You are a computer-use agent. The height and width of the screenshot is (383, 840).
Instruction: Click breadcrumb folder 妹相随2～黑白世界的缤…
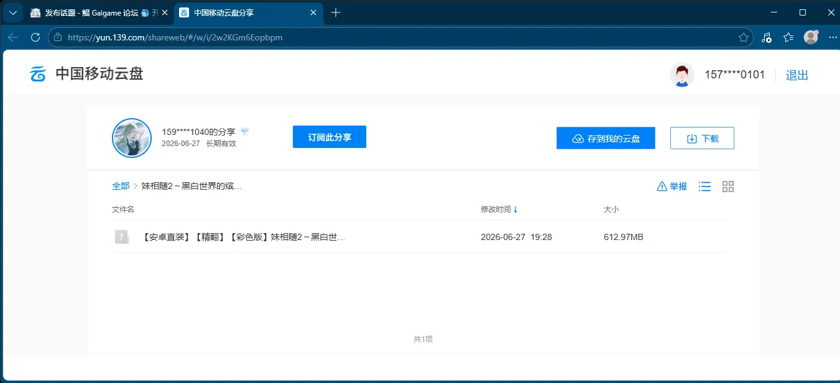pyautogui.click(x=192, y=186)
